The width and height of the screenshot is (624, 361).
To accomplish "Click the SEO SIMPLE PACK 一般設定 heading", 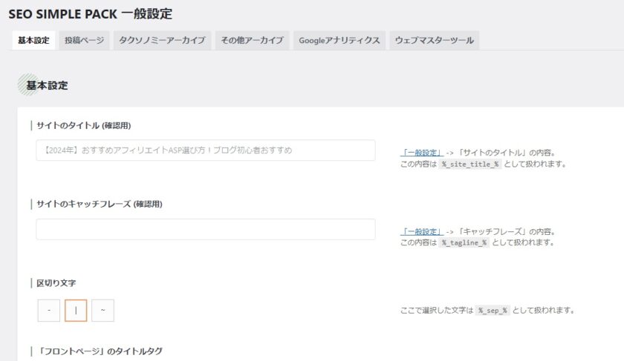I will pyautogui.click(x=91, y=14).
